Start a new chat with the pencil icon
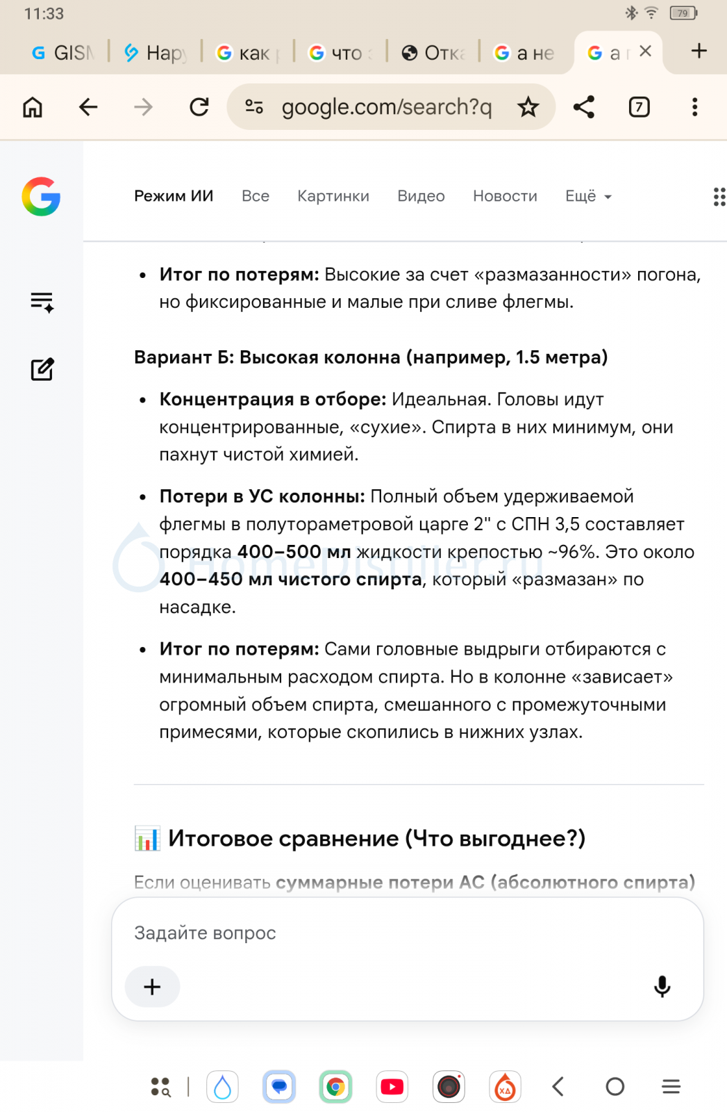Screen dimensions: 727x1112 click(42, 369)
